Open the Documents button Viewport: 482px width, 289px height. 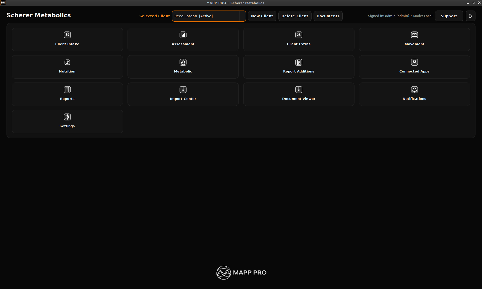click(x=328, y=16)
